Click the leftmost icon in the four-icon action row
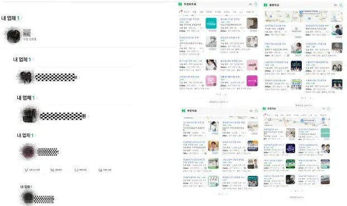347x206 pixels. pos(26,170)
